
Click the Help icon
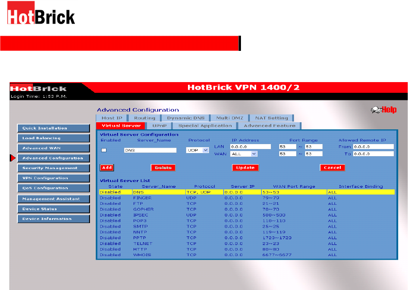click(384, 110)
